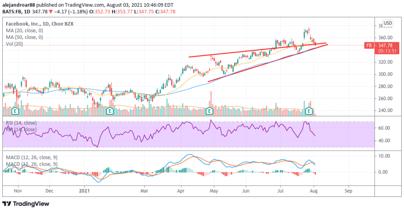Click the Apr time axis label

(181, 191)
